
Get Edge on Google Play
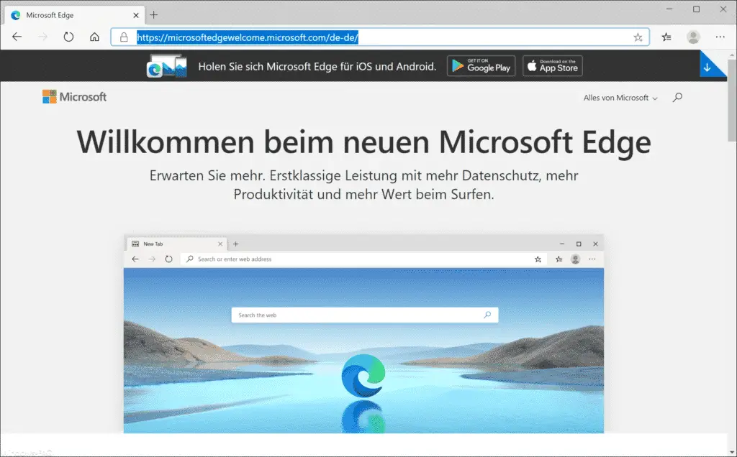[x=481, y=65]
